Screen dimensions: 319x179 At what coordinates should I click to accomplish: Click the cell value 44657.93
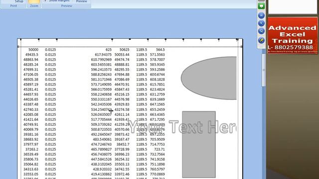pos(31,94)
